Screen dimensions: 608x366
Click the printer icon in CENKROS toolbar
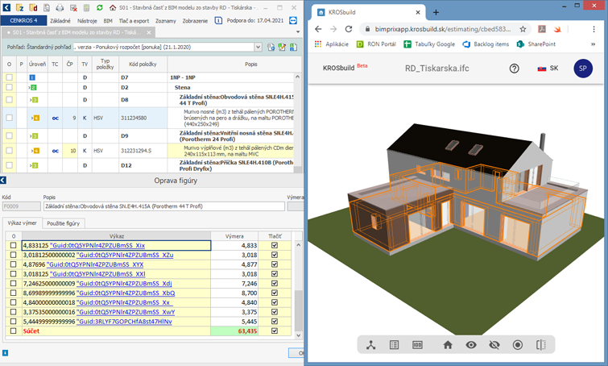tap(60, 7)
